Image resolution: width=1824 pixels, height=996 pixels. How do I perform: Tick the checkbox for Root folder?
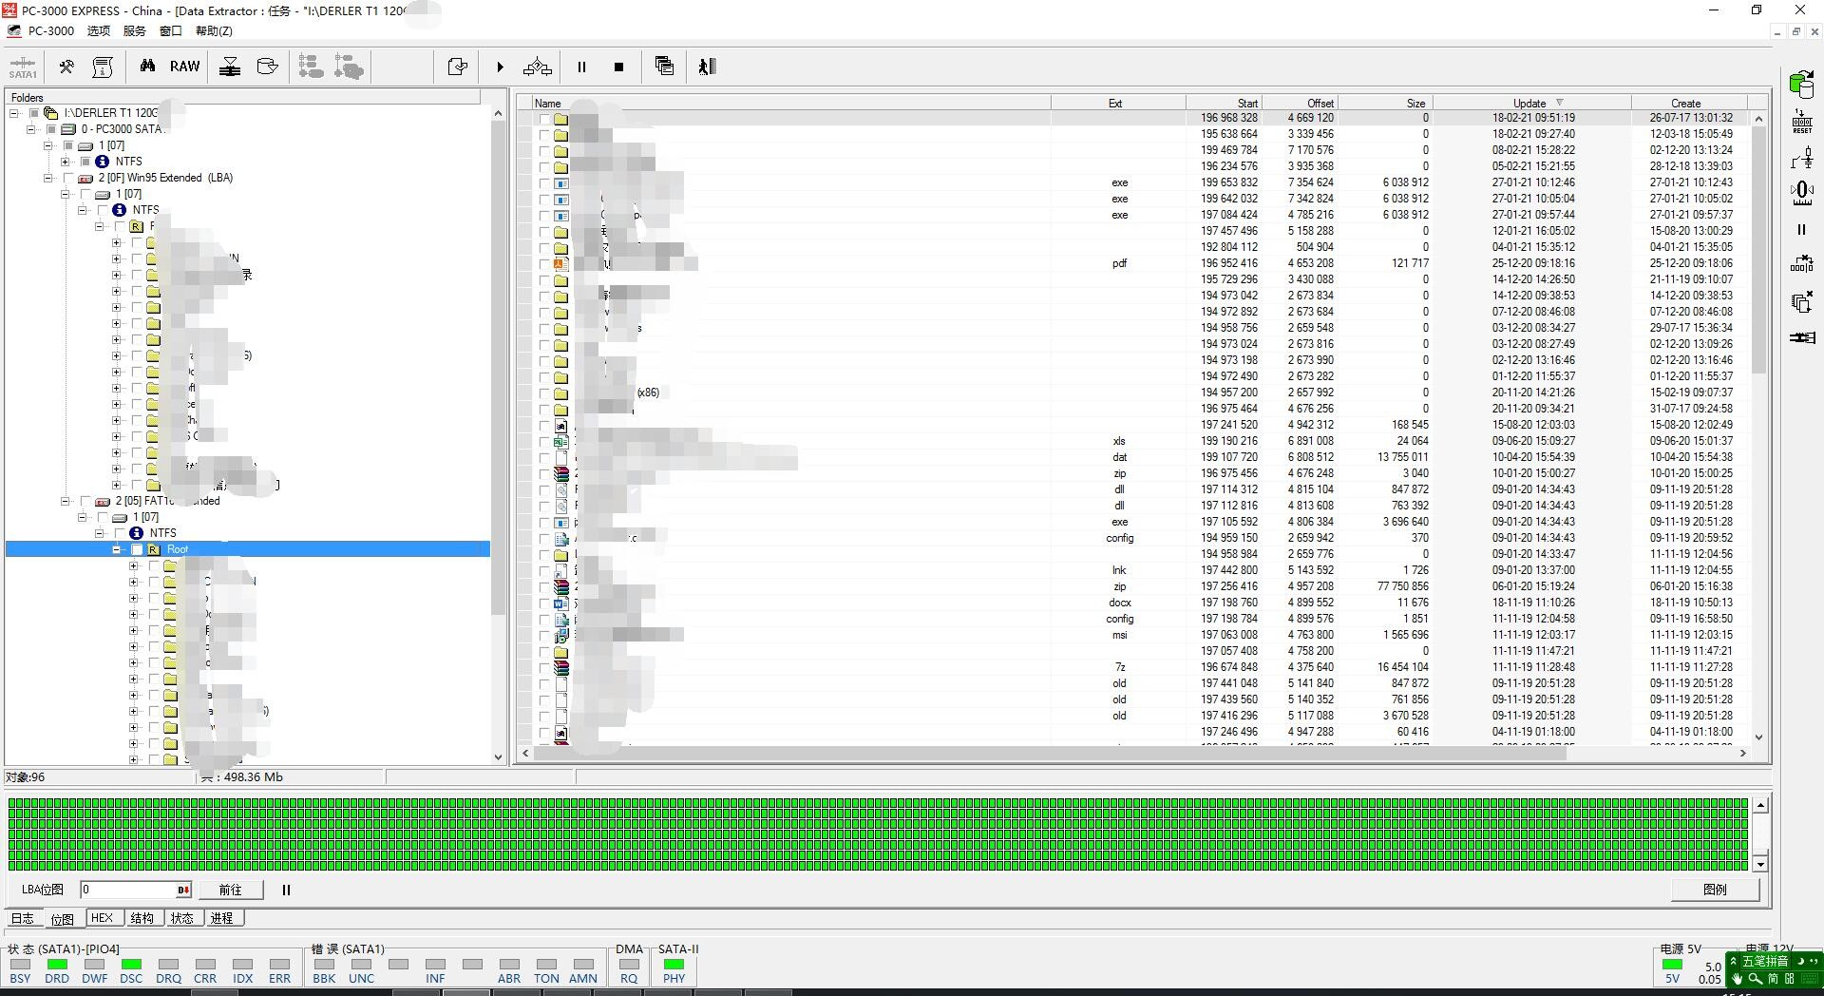[136, 549]
